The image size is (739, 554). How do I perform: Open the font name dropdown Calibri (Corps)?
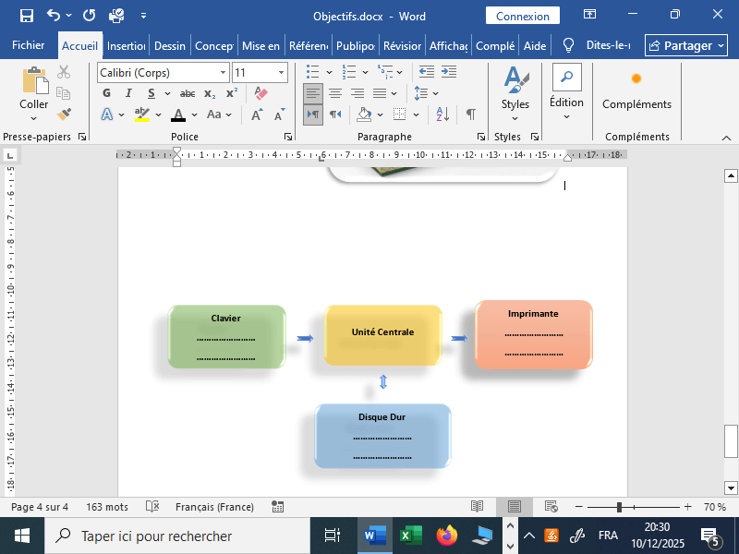click(x=224, y=73)
